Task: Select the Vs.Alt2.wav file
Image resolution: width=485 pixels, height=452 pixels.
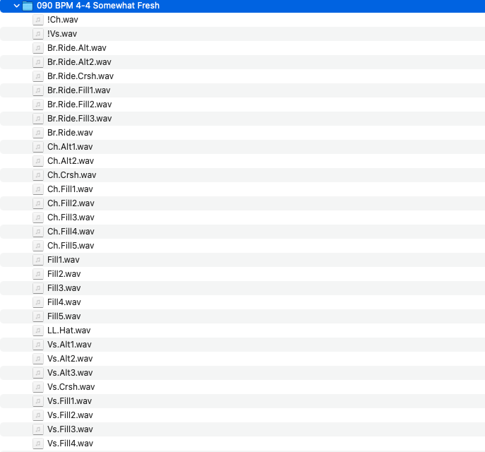Action: coord(69,359)
